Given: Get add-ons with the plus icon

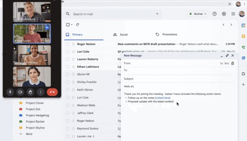Looking at the screenshot, I should point(243,85).
